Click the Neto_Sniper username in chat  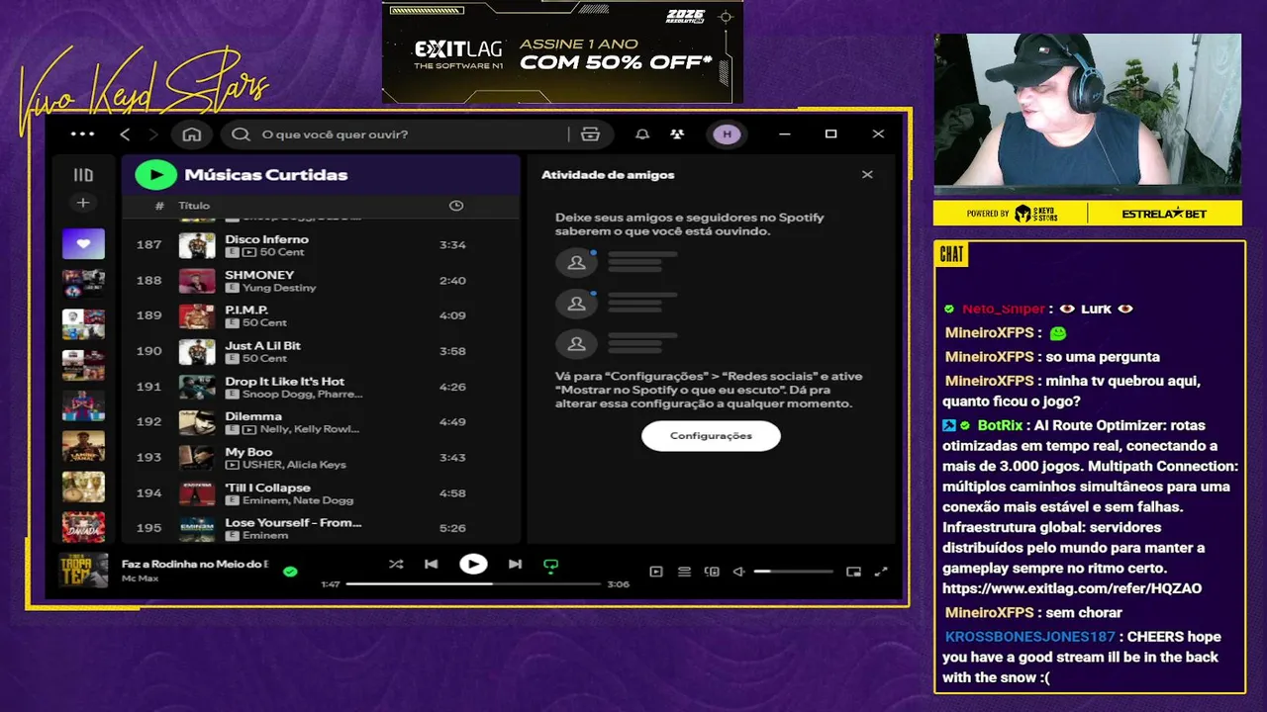click(1003, 309)
